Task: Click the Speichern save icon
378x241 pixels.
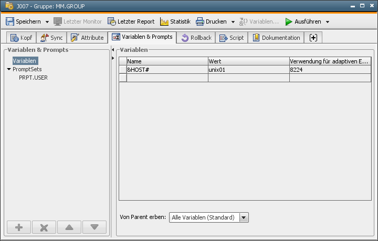Action: coord(10,21)
